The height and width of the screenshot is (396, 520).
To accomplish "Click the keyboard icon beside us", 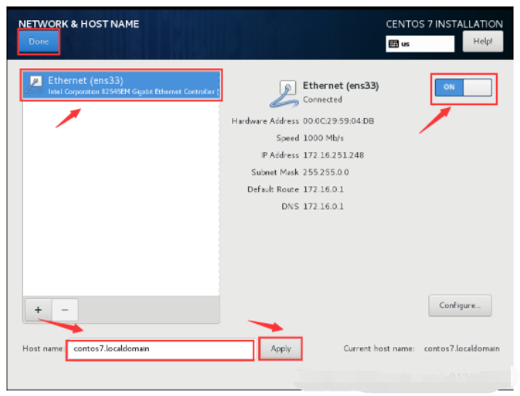I will (x=393, y=43).
